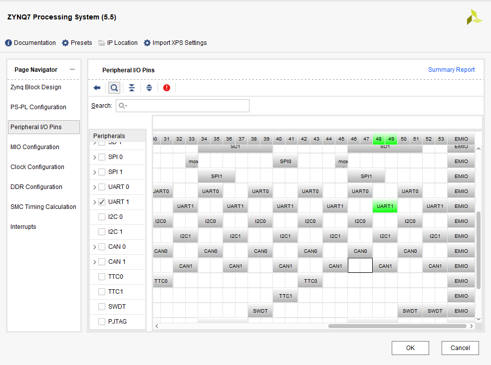Turn on the TTC0 checkbox
Image resolution: width=491 pixels, height=365 pixels.
click(102, 277)
